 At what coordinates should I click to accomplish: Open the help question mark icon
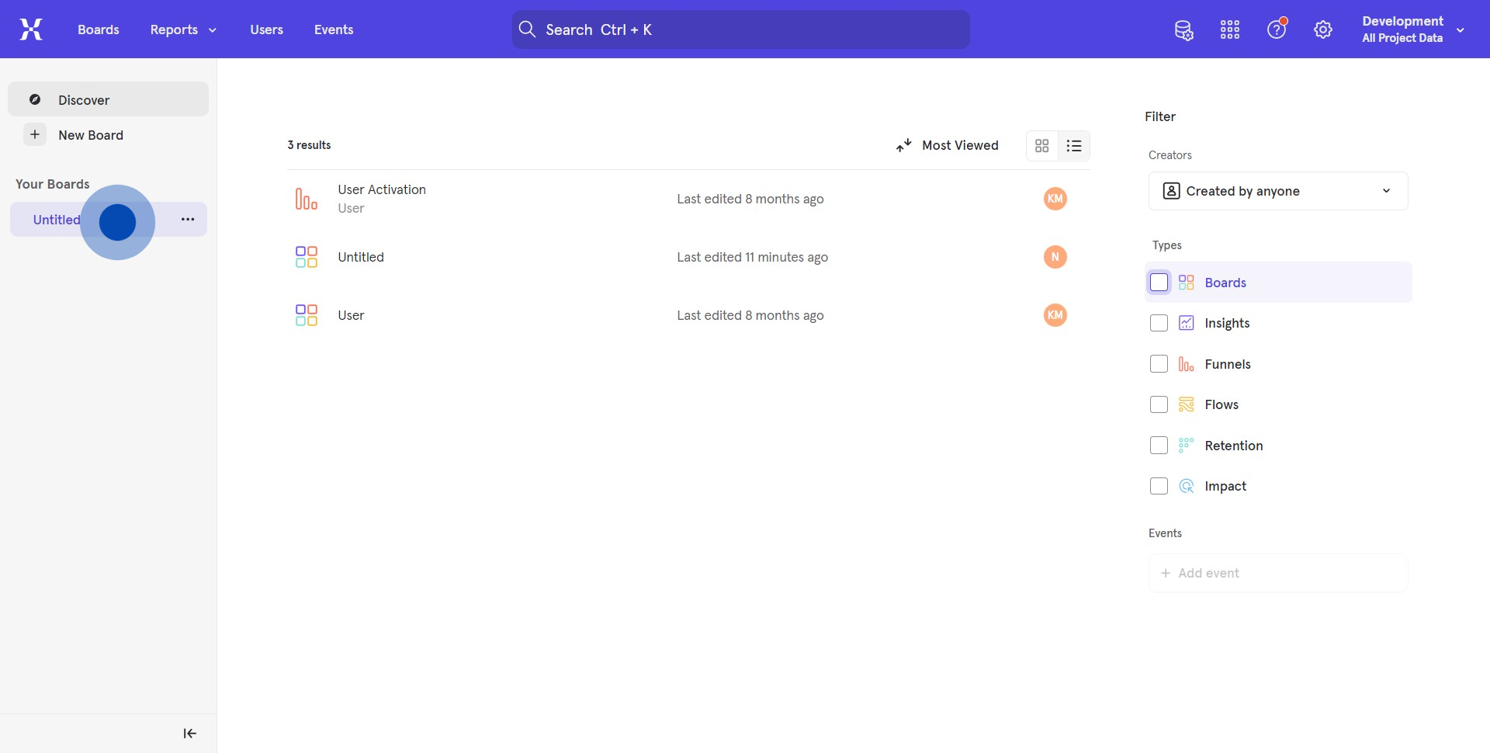coord(1277,30)
